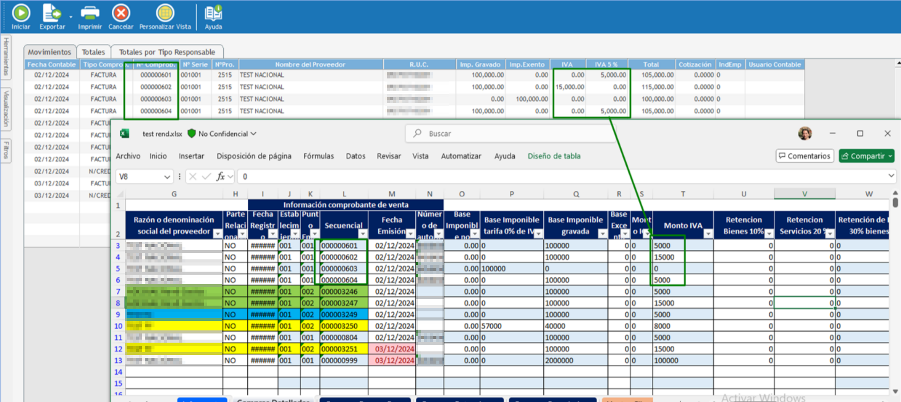901x402 pixels.
Task: Open the Ayuda help book icon
Action: coord(213,12)
